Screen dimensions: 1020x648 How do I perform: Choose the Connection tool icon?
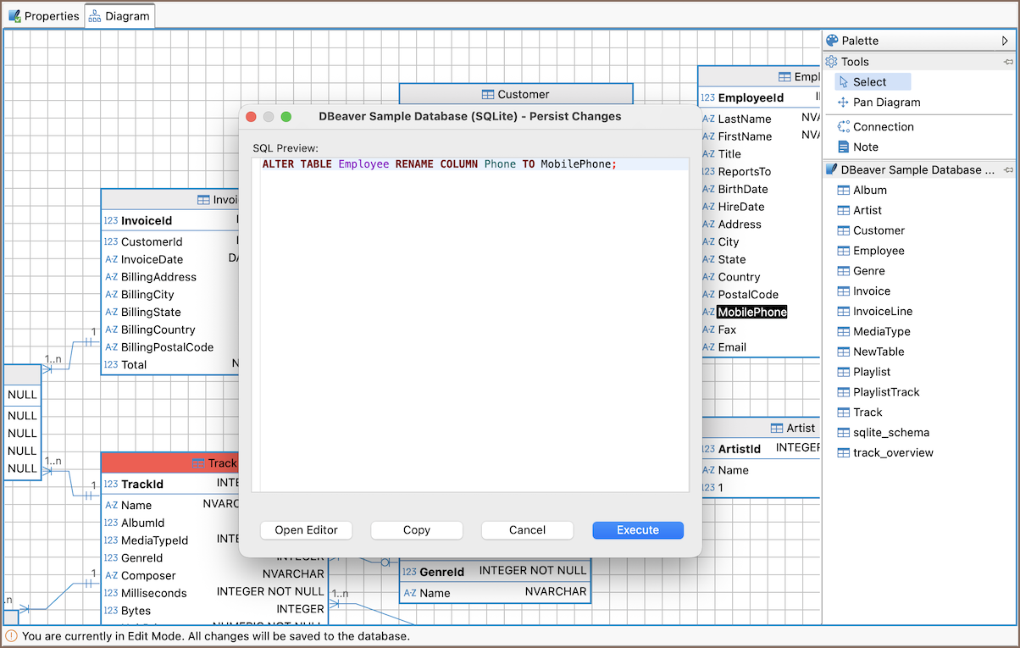point(843,127)
